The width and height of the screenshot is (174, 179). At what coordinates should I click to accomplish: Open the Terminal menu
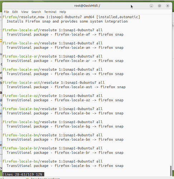pos(50,12)
